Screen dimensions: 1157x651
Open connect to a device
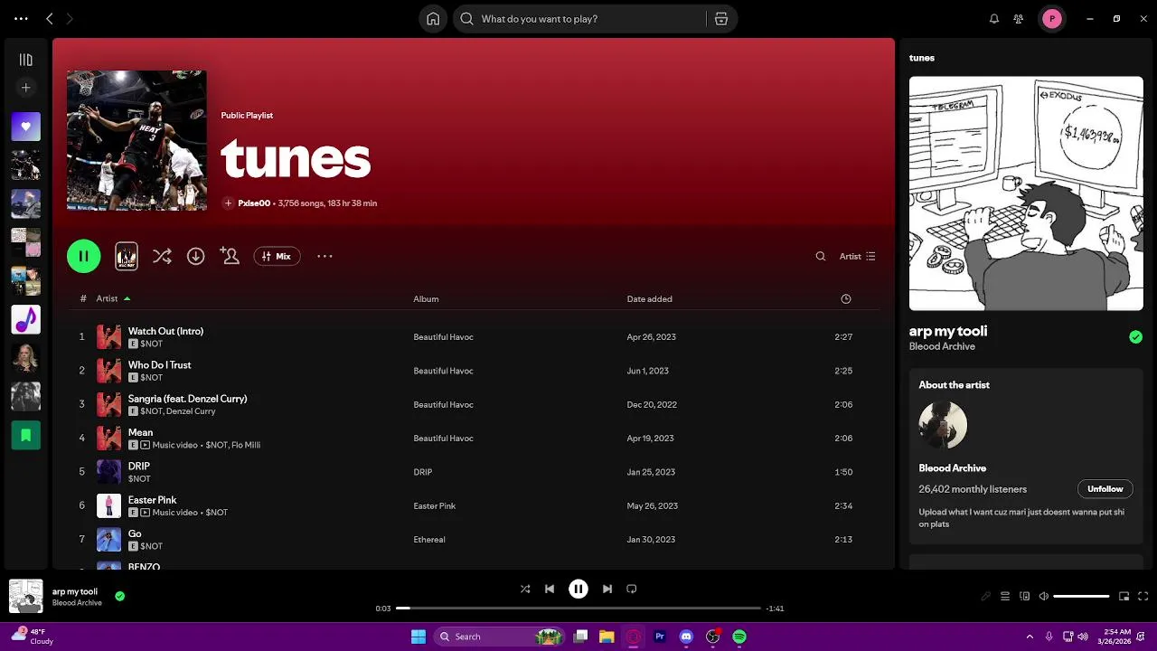click(1025, 596)
